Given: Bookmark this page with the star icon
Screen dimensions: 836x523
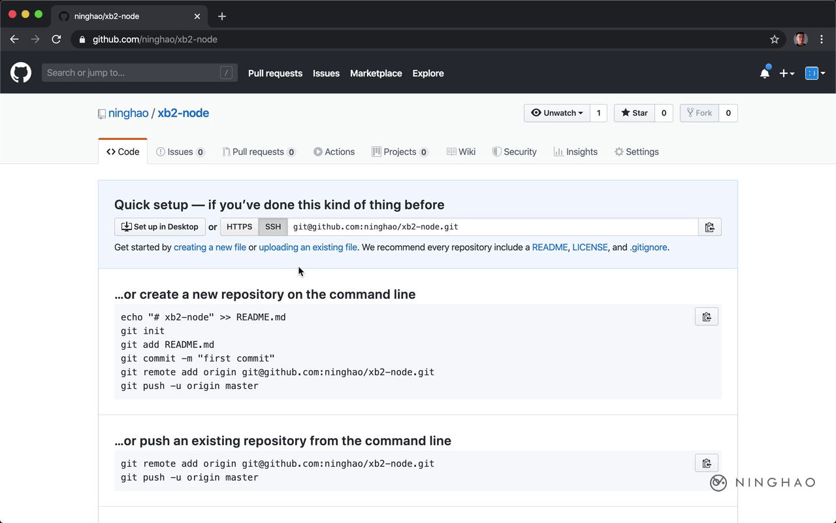Looking at the screenshot, I should [775, 39].
